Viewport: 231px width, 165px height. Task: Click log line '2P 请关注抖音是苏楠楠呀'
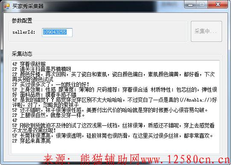click(42, 69)
